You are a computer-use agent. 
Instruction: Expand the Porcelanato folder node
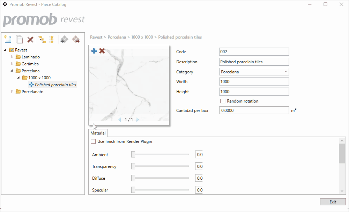13,92
